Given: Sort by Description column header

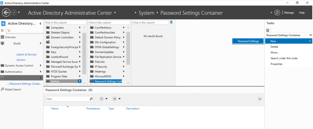Looking at the screenshot, I should (x=133, y=109).
